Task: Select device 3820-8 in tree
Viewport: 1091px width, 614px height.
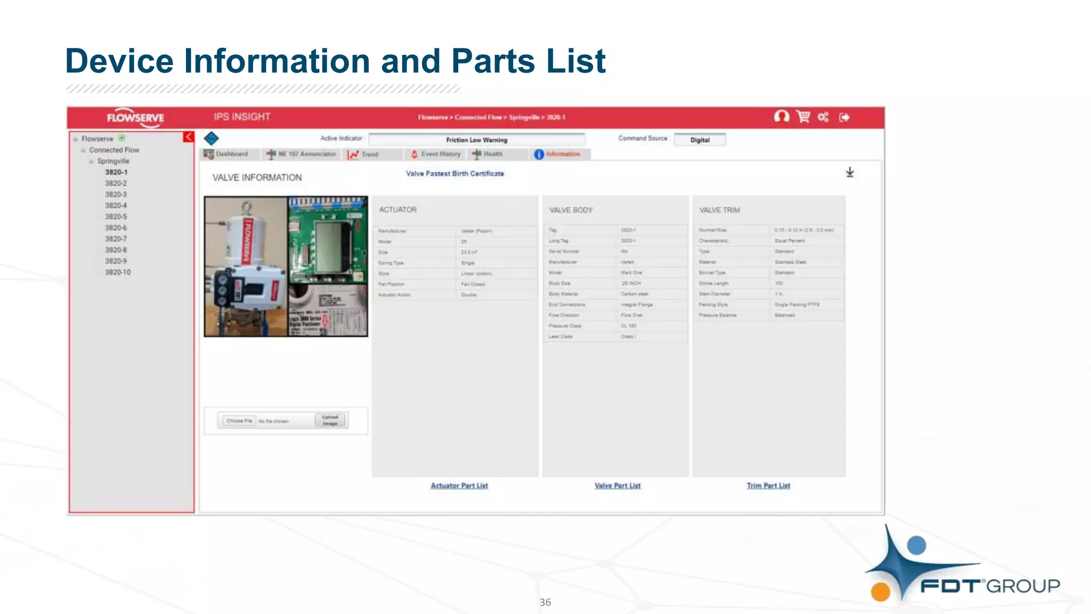Action: (x=116, y=250)
